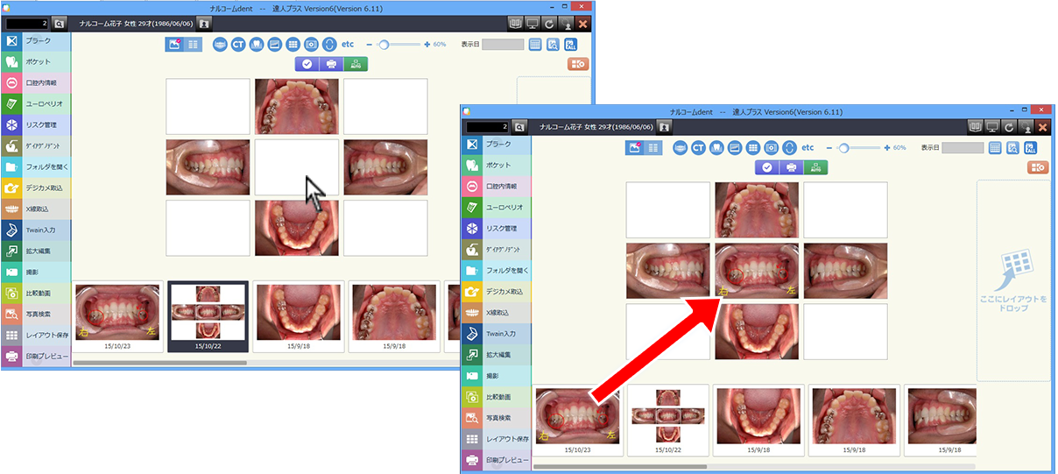Click 印刷プレビュー in the front window sidebar

click(x=496, y=459)
